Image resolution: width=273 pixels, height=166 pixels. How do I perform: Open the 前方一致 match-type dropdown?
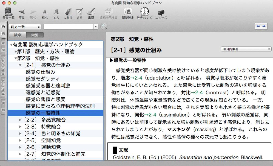[25, 27]
